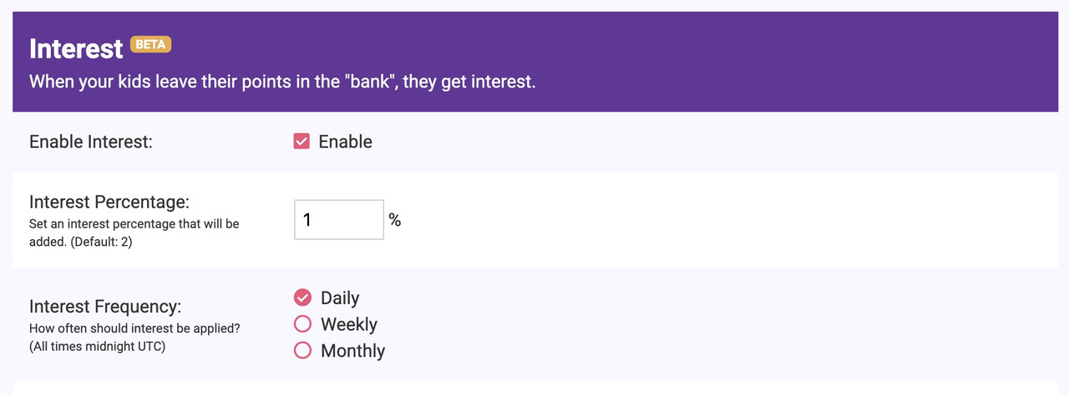Click the Interest heading in purple banner

pos(76,49)
